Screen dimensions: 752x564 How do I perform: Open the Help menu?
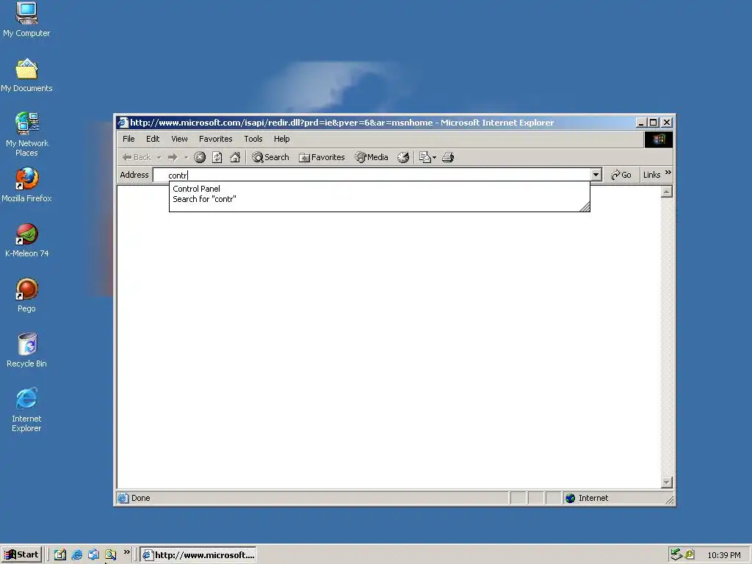click(x=281, y=139)
